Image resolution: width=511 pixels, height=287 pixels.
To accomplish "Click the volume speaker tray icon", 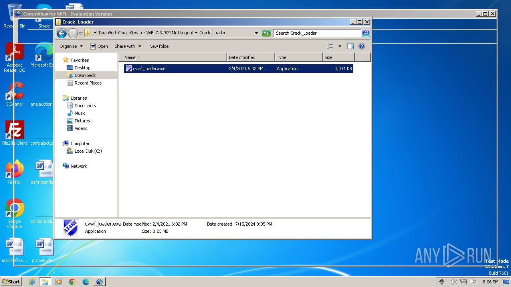I will (454, 282).
